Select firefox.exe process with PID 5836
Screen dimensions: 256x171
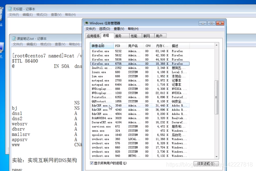click(x=140, y=59)
